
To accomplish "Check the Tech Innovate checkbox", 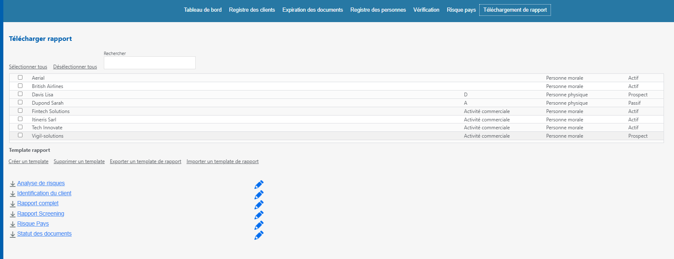I will click(x=20, y=127).
